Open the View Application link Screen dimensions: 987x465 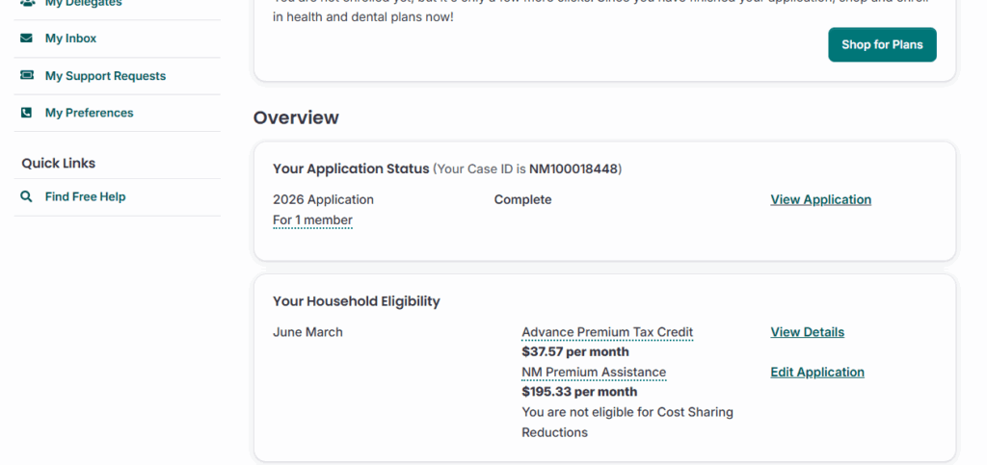coord(820,199)
